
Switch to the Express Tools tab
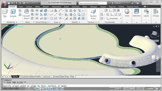133,7
